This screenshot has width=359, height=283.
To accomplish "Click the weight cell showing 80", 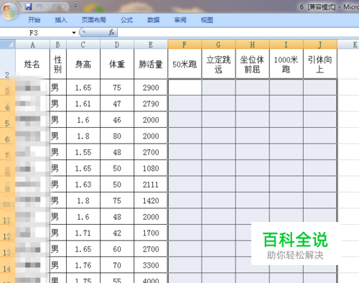I will point(117,136).
